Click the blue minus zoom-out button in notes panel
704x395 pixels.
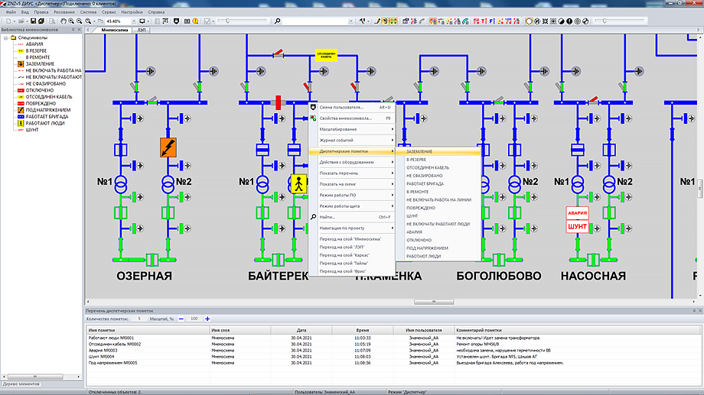[x=181, y=318]
